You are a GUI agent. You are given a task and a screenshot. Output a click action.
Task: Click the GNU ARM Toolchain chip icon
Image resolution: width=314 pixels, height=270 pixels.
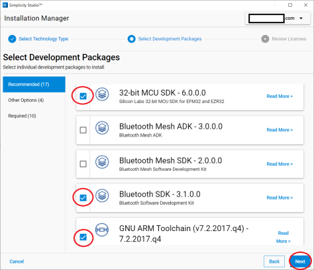(x=102, y=230)
